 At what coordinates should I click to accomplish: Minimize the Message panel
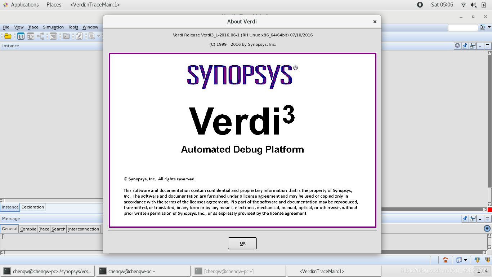[480, 219]
